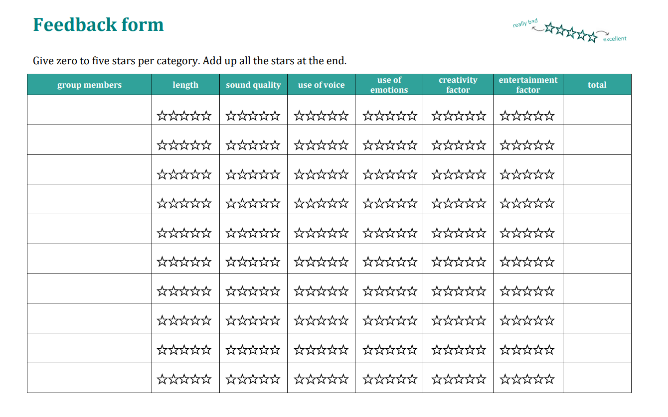Click fifth star under sound quality, second row
The width and height of the screenshot is (668, 417).
click(275, 145)
